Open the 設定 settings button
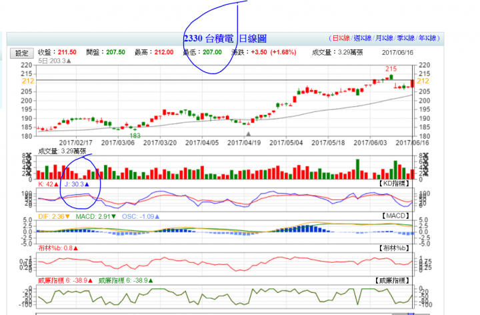This screenshot has height=315, width=480. (22, 53)
